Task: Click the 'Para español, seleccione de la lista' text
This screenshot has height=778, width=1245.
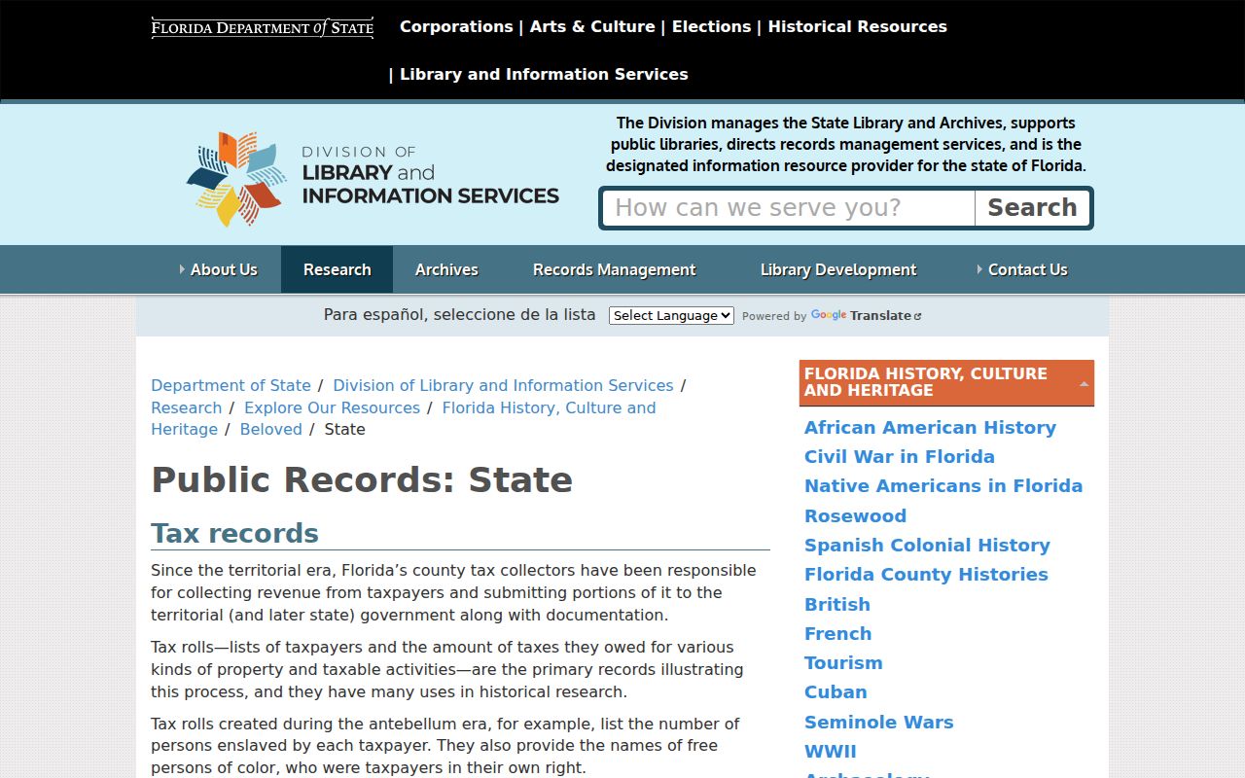Action: click(459, 315)
